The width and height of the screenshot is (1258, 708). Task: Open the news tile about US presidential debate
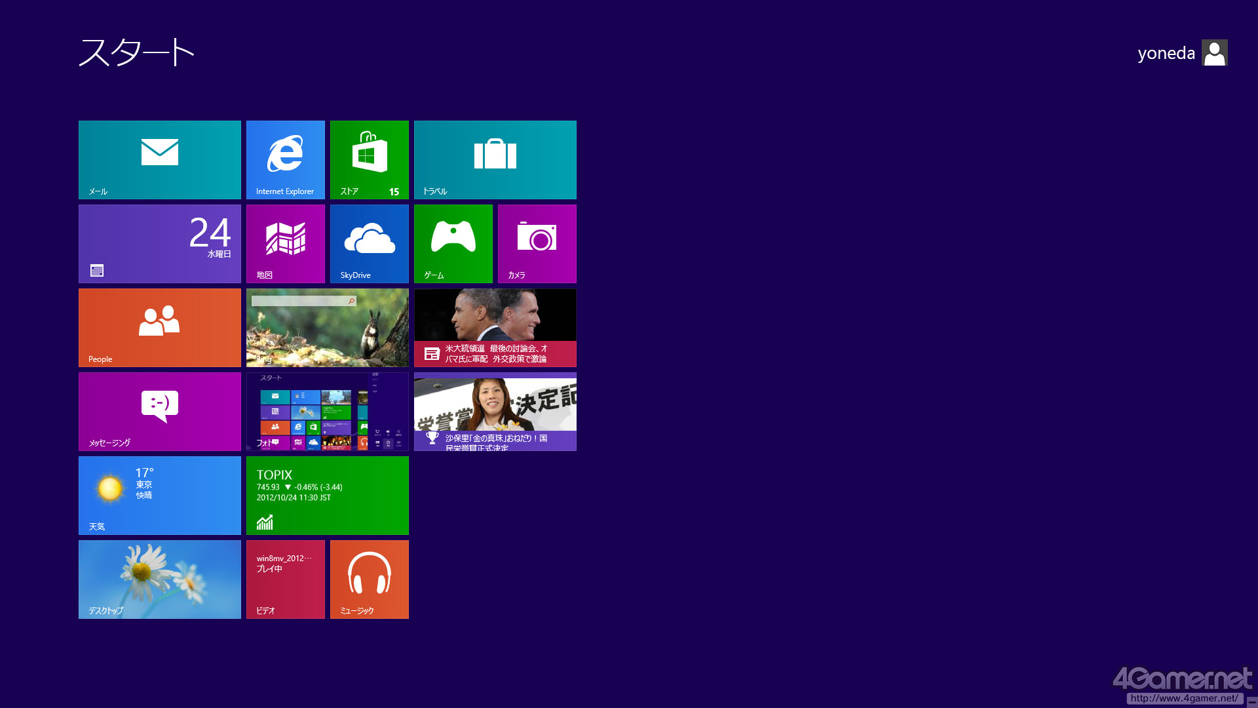[495, 327]
